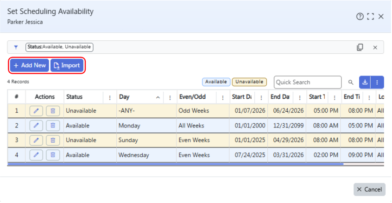Add a new availability record

point(30,65)
